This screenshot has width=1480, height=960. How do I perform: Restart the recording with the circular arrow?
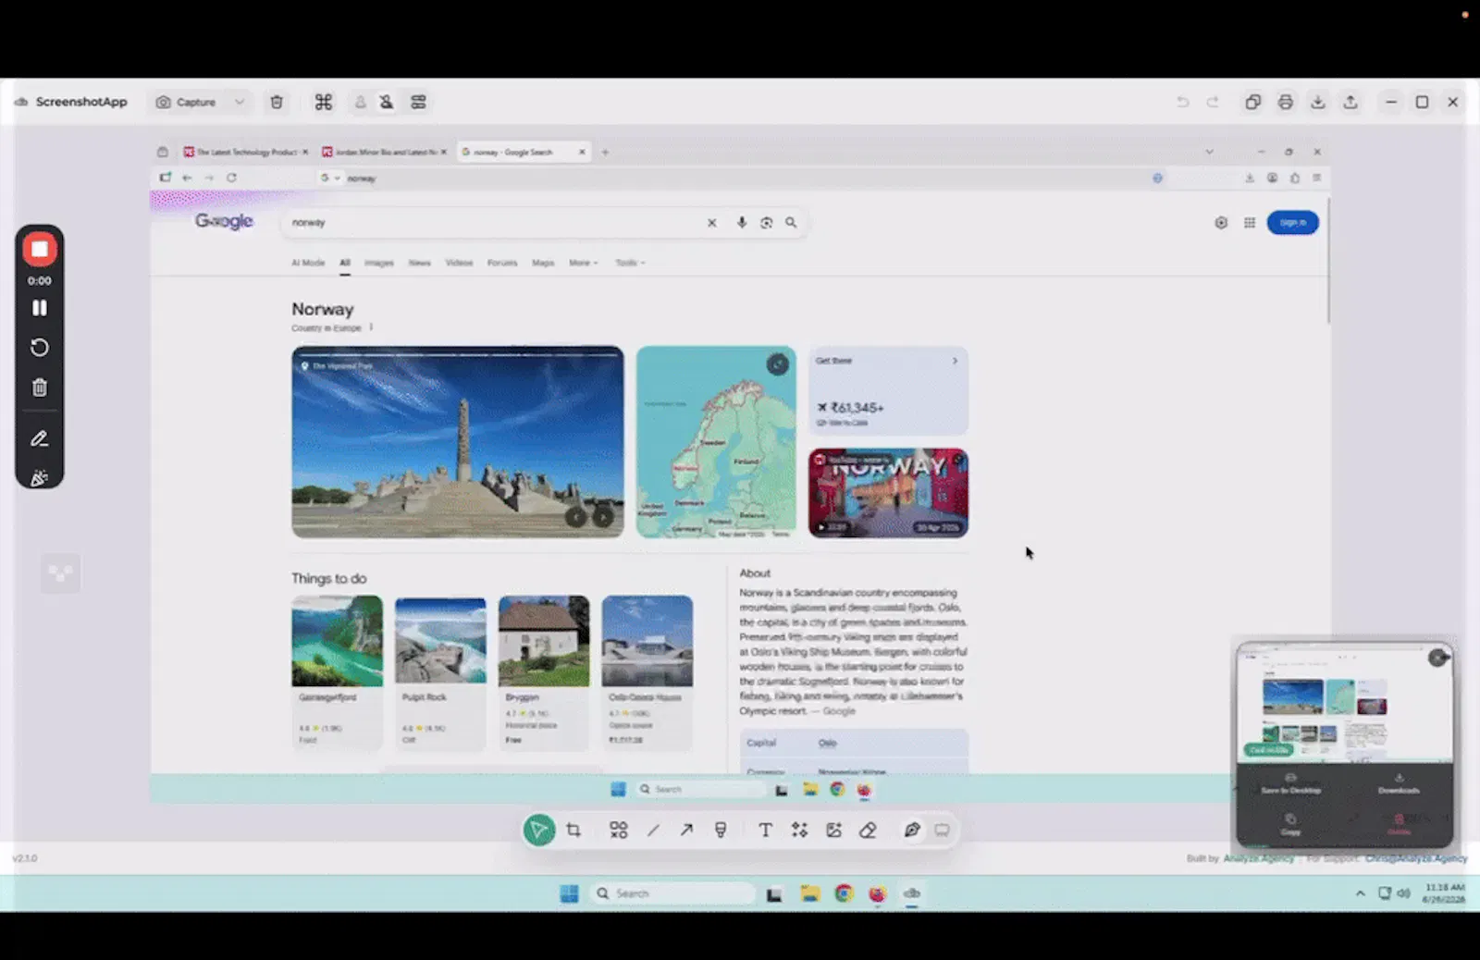tap(40, 348)
